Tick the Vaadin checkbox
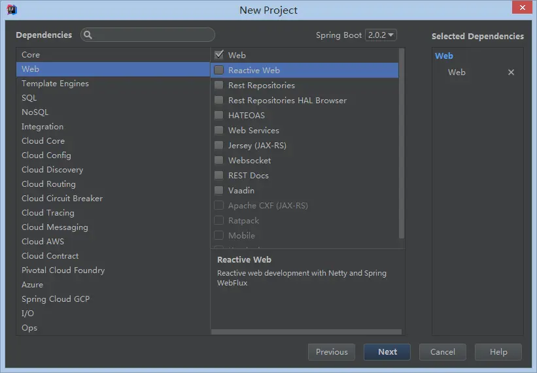The image size is (537, 373). [x=219, y=191]
